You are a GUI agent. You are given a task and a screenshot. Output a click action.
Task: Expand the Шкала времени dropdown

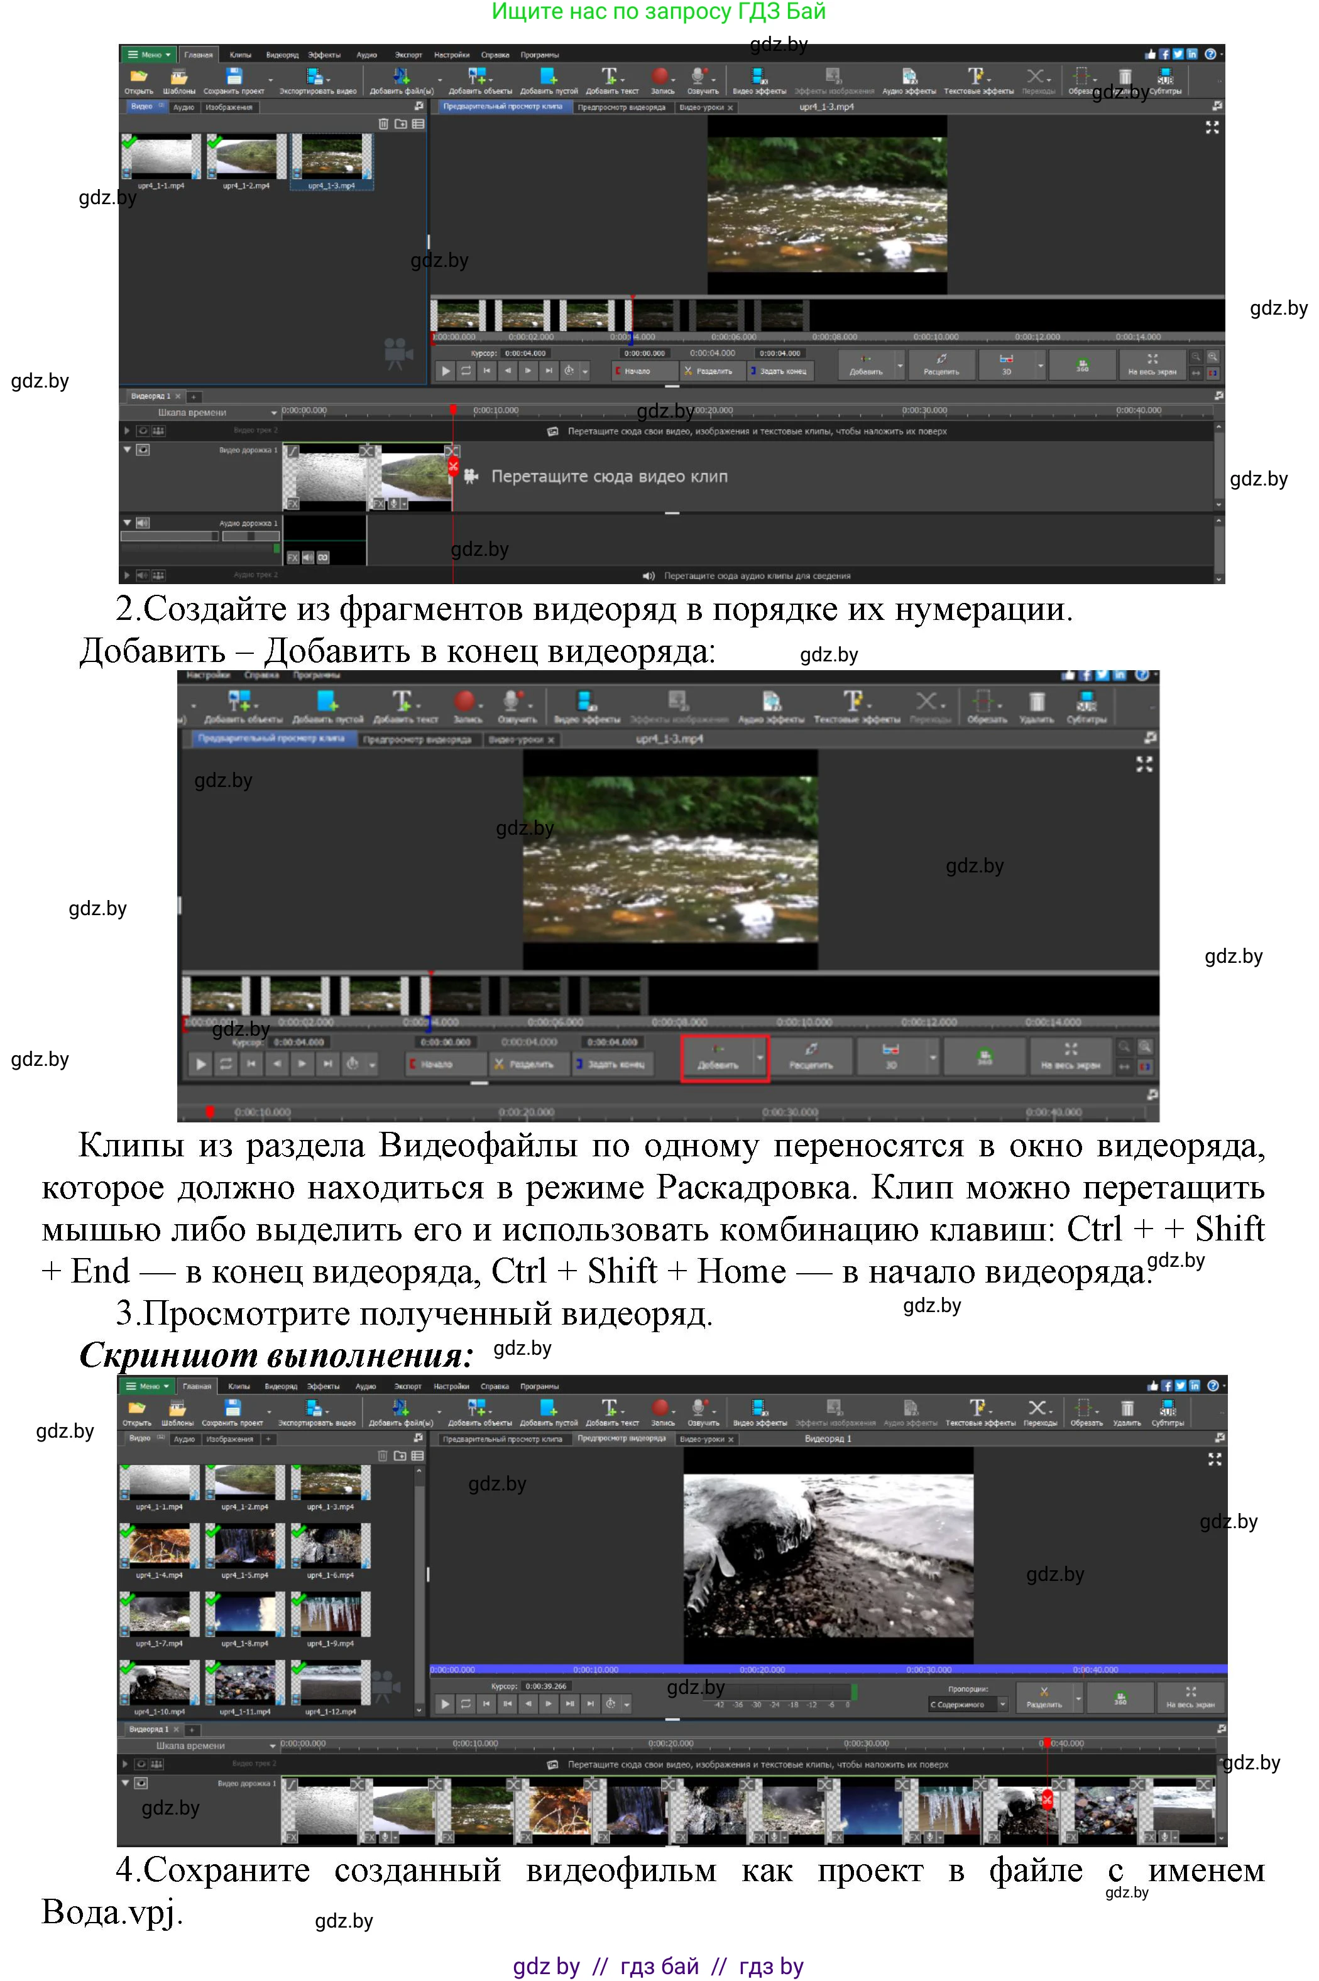[x=274, y=413]
